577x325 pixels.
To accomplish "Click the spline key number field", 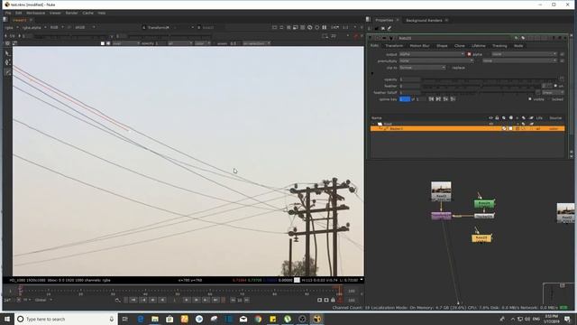I will pos(405,99).
